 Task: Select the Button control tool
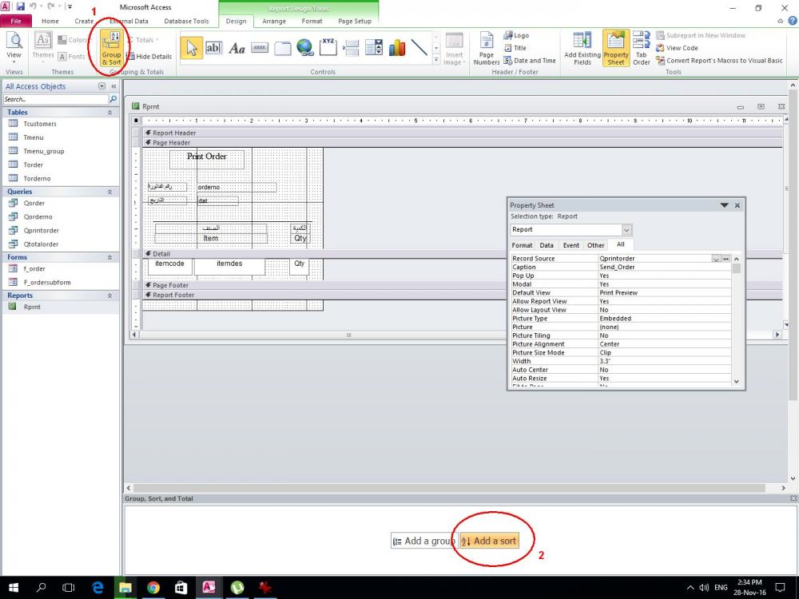(260, 48)
